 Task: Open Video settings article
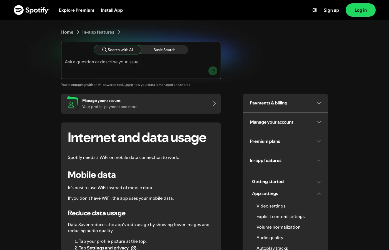(x=271, y=206)
